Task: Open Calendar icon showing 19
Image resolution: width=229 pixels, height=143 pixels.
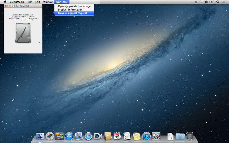Action: coord(117,136)
